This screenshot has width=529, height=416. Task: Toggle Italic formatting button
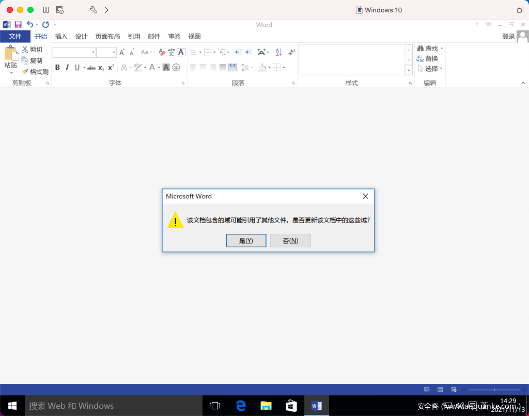pos(67,67)
